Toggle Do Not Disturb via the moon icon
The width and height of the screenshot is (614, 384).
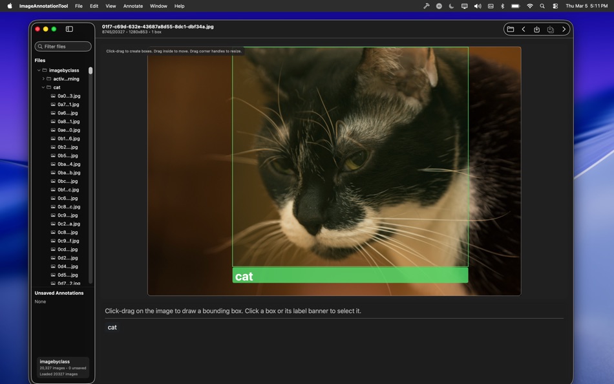point(450,6)
